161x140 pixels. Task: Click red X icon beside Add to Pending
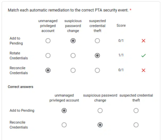tap(144, 41)
